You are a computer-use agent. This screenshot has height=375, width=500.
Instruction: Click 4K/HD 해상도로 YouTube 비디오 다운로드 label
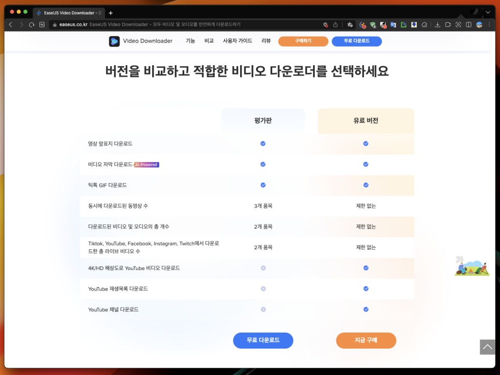[134, 268]
